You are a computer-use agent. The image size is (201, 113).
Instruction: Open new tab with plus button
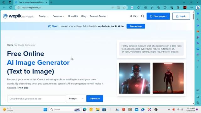[x=51, y=2]
